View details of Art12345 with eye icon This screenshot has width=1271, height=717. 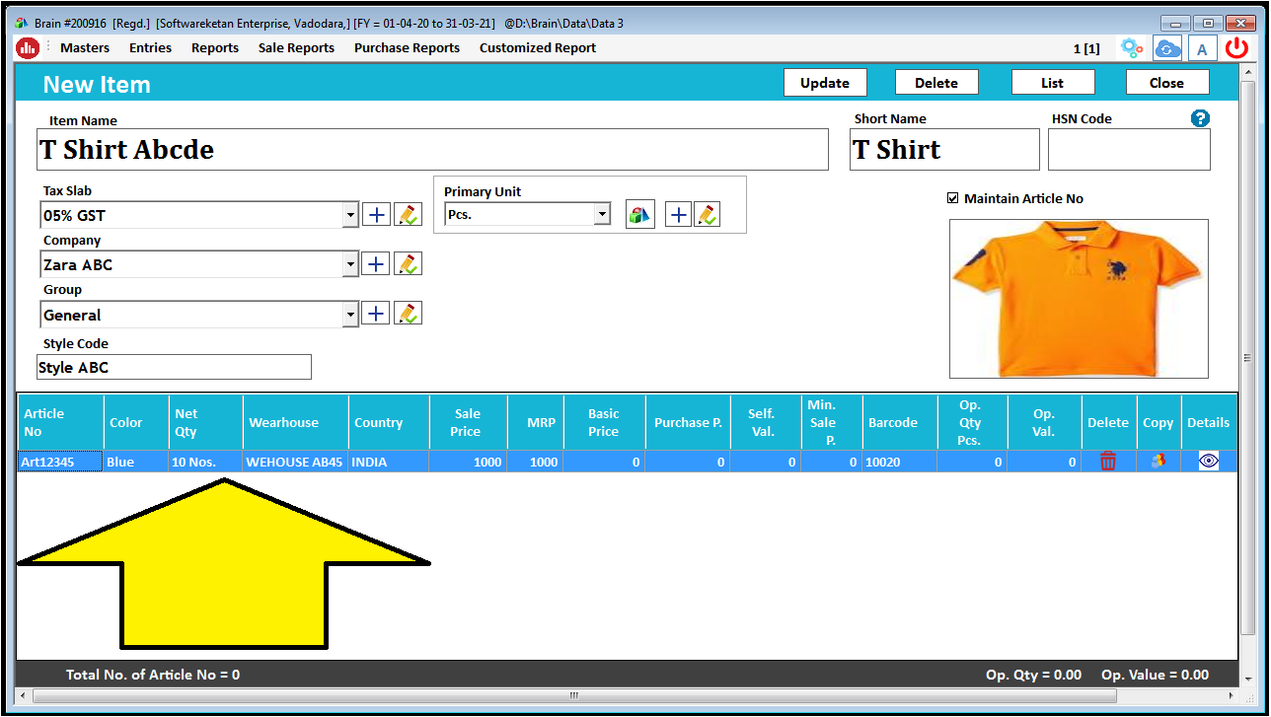pos(1208,461)
